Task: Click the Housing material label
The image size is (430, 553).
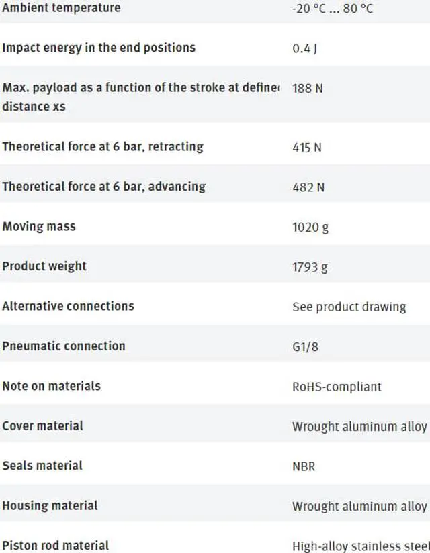Action: pos(50,505)
